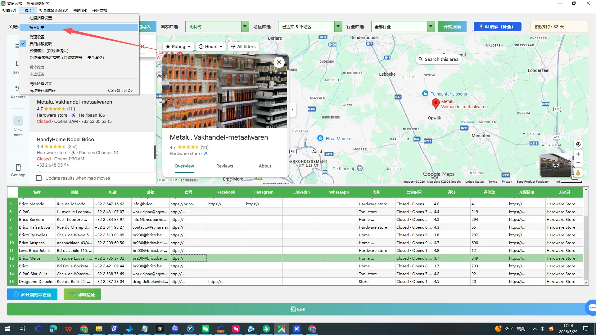Collapse the side panel arrow on map
Screen dimensions: 596x335
(292, 109)
